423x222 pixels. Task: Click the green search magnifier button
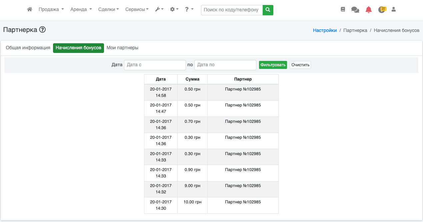click(x=268, y=10)
